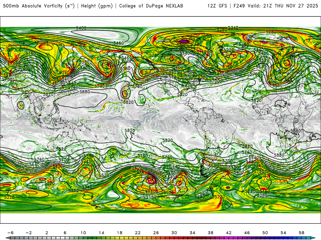
Task: Click the magenta vorticity center of the Southern Ocean low
Action: pos(151,180)
